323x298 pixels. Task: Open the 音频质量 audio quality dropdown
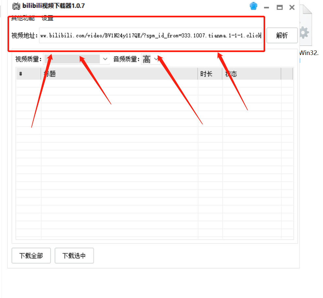pyautogui.click(x=151, y=59)
